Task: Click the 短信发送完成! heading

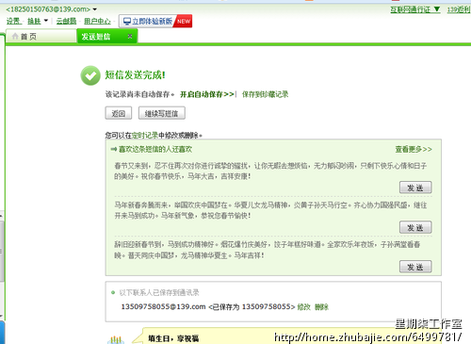Action: pyautogui.click(x=135, y=75)
